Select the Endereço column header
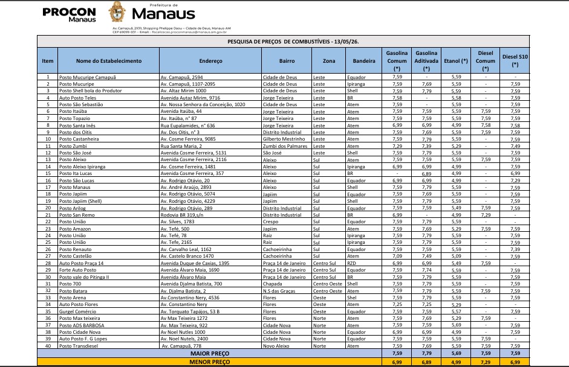 [x=210, y=61]
